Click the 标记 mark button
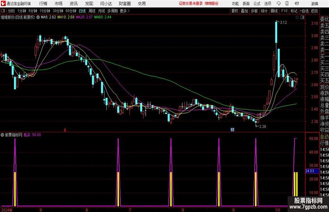This screenshot has width=329, height=212. [x=294, y=11]
